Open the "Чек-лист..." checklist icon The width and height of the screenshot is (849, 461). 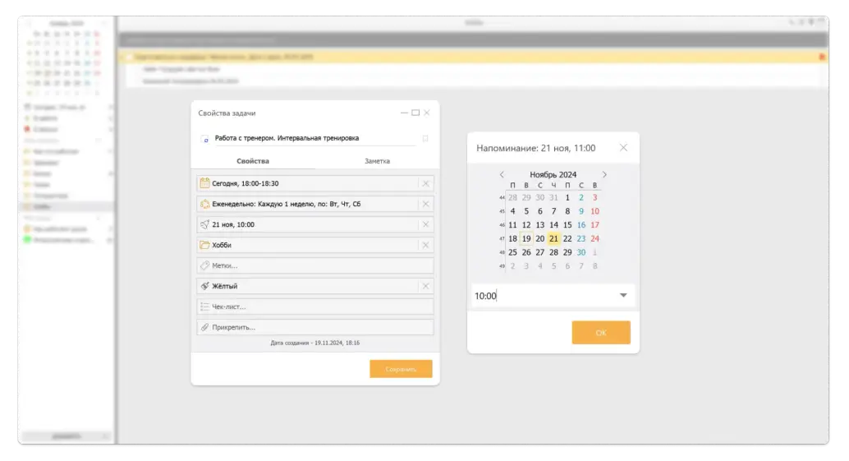pos(204,307)
